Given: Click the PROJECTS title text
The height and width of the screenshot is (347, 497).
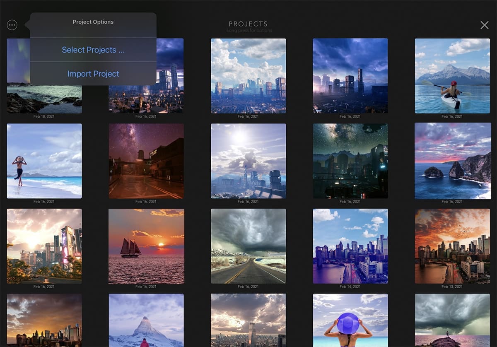Looking at the screenshot, I should [x=248, y=24].
